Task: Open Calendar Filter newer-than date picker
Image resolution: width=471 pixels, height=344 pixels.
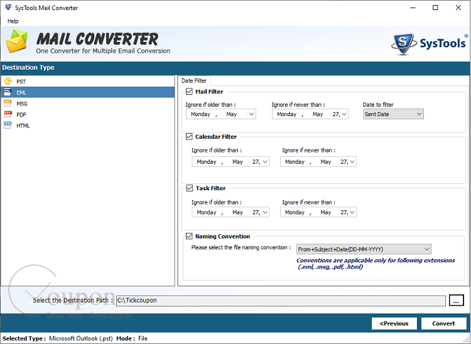Action: click(x=352, y=162)
